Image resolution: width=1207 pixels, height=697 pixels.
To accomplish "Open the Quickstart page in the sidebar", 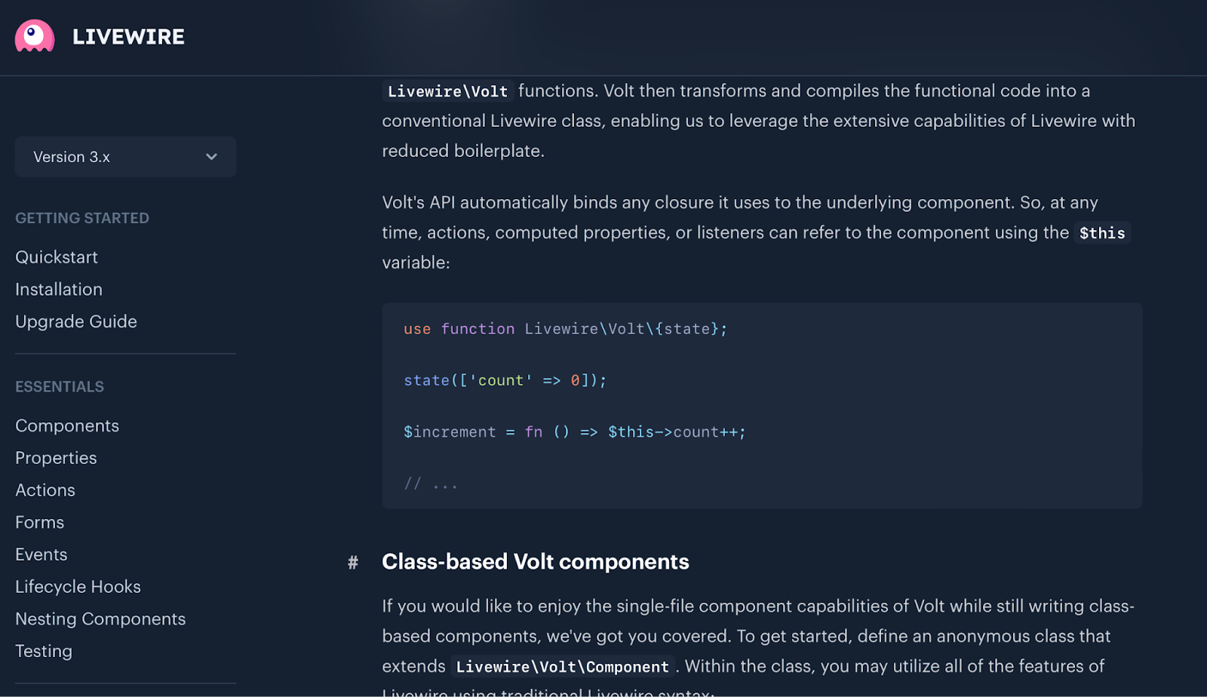I will pos(57,257).
